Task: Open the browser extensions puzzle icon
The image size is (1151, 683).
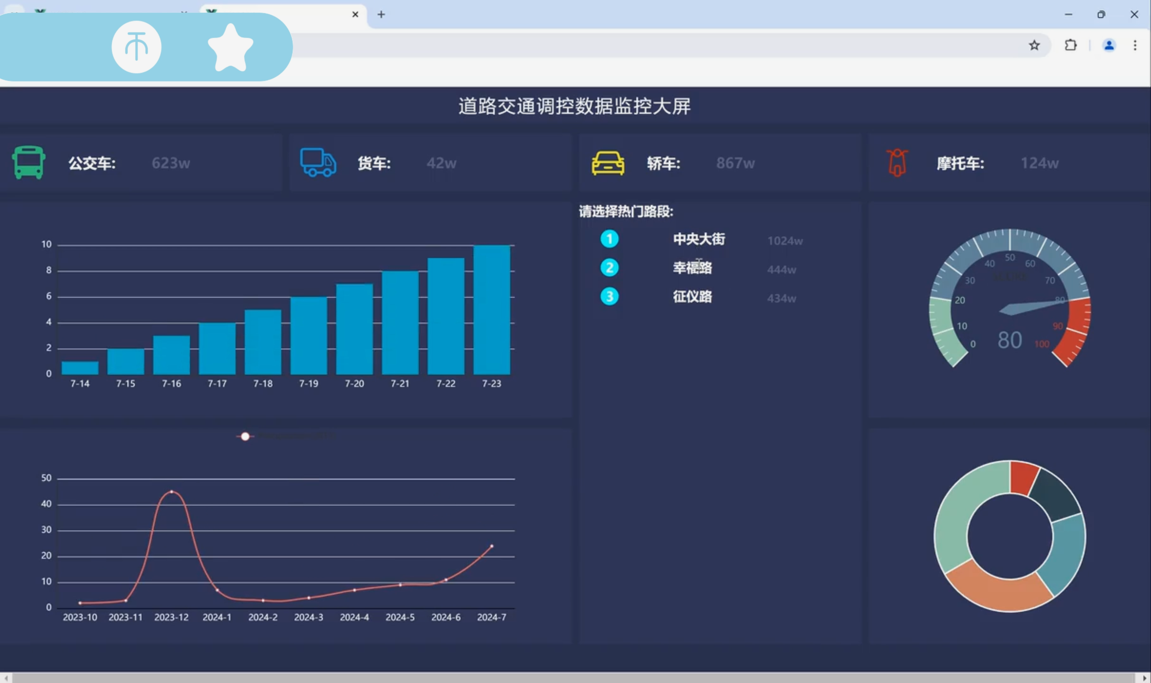Action: pyautogui.click(x=1070, y=45)
